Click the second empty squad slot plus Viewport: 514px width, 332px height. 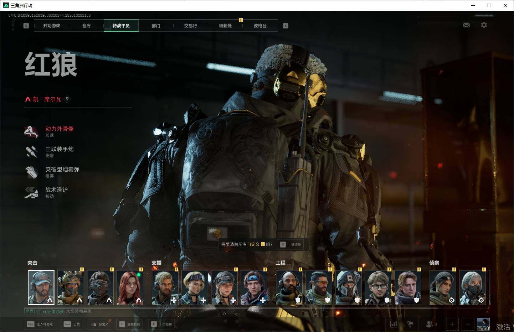coord(468,324)
